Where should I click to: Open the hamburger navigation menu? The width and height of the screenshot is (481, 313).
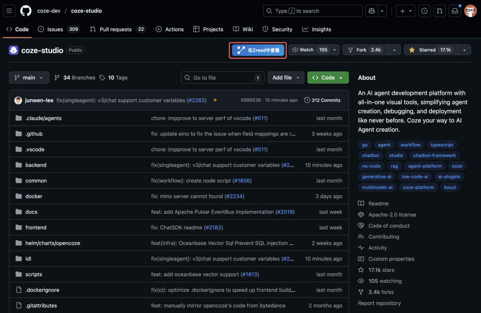click(9, 11)
